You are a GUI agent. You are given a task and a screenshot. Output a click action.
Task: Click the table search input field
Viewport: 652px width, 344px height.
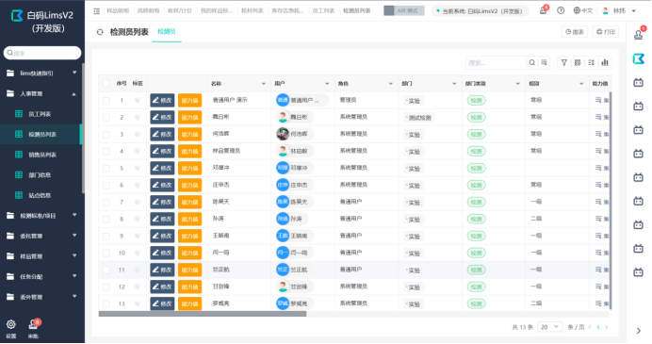tap(497, 63)
